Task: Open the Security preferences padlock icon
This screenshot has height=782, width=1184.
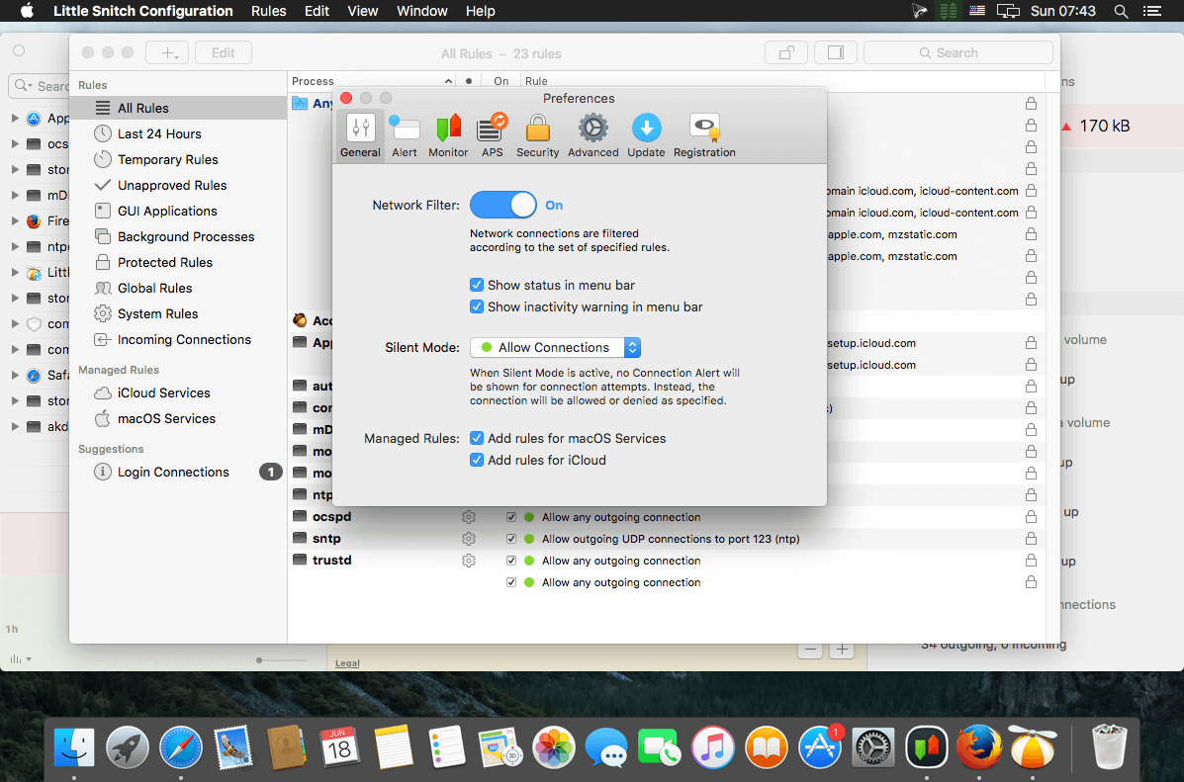Action: (x=537, y=135)
